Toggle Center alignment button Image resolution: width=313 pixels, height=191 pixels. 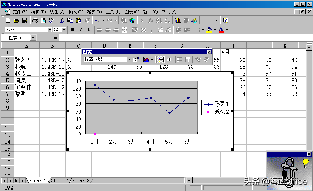108,30
